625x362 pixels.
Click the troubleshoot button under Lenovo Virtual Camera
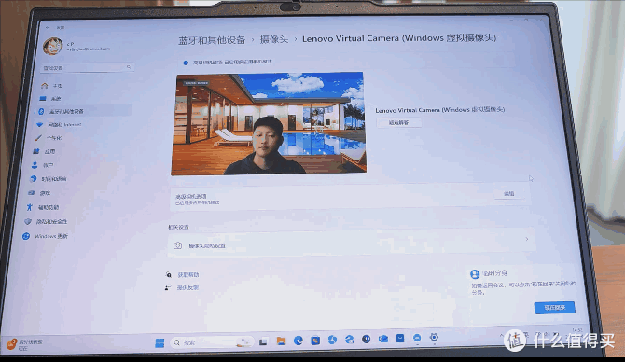[398, 122]
